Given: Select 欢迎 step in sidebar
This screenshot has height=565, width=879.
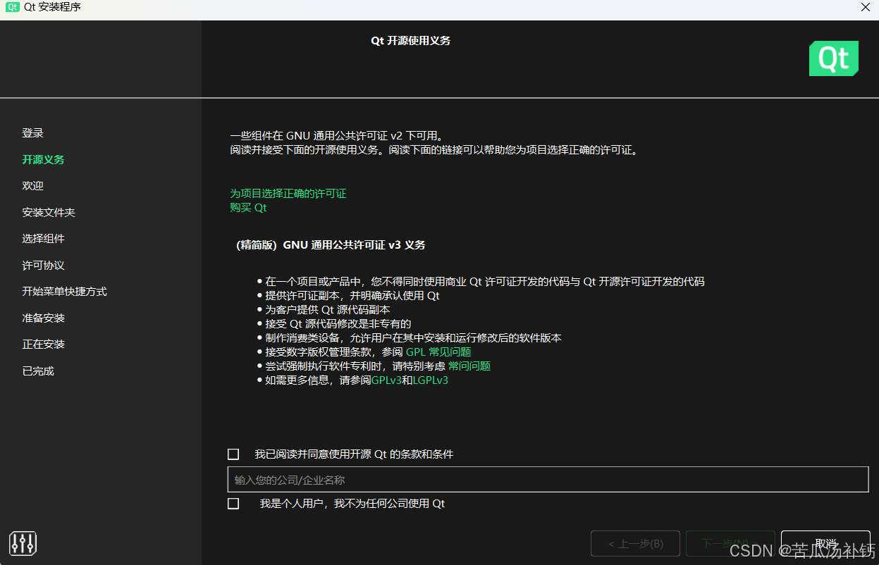Looking at the screenshot, I should pos(33,185).
